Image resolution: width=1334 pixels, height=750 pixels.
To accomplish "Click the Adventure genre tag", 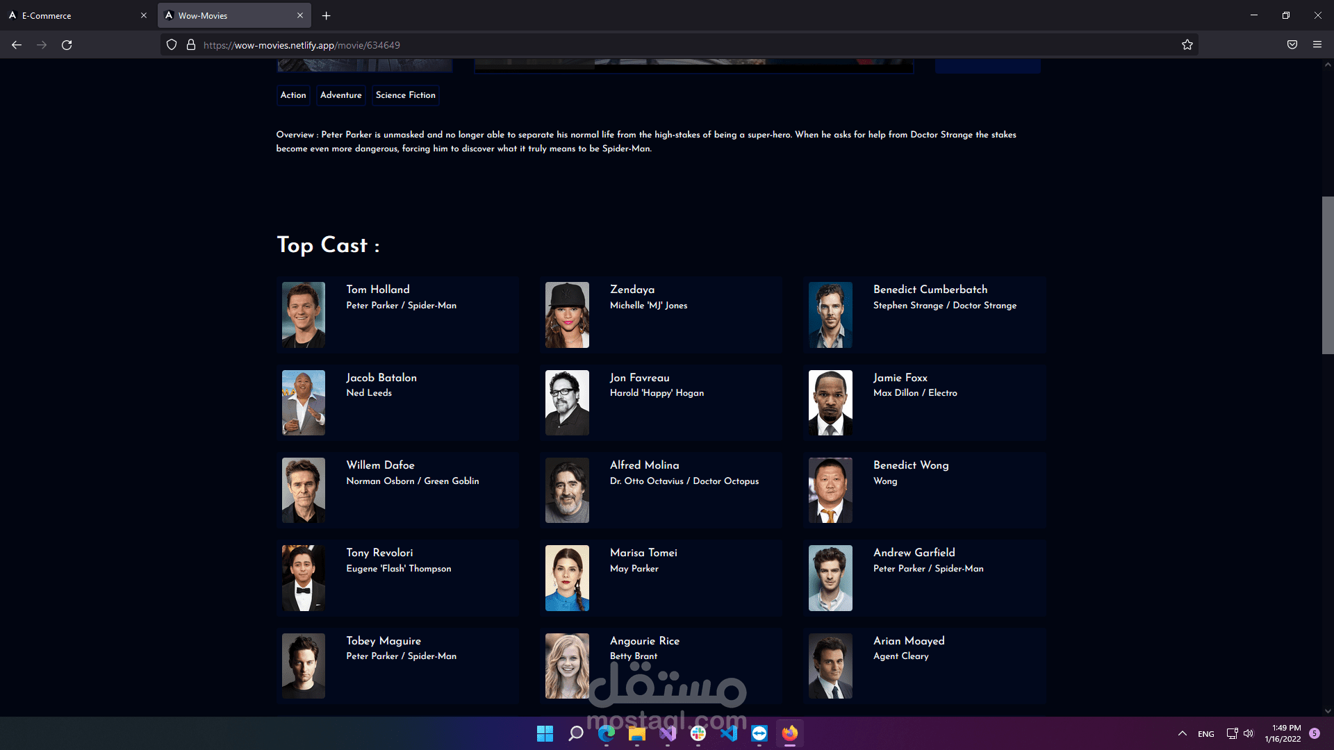I will coord(340,95).
